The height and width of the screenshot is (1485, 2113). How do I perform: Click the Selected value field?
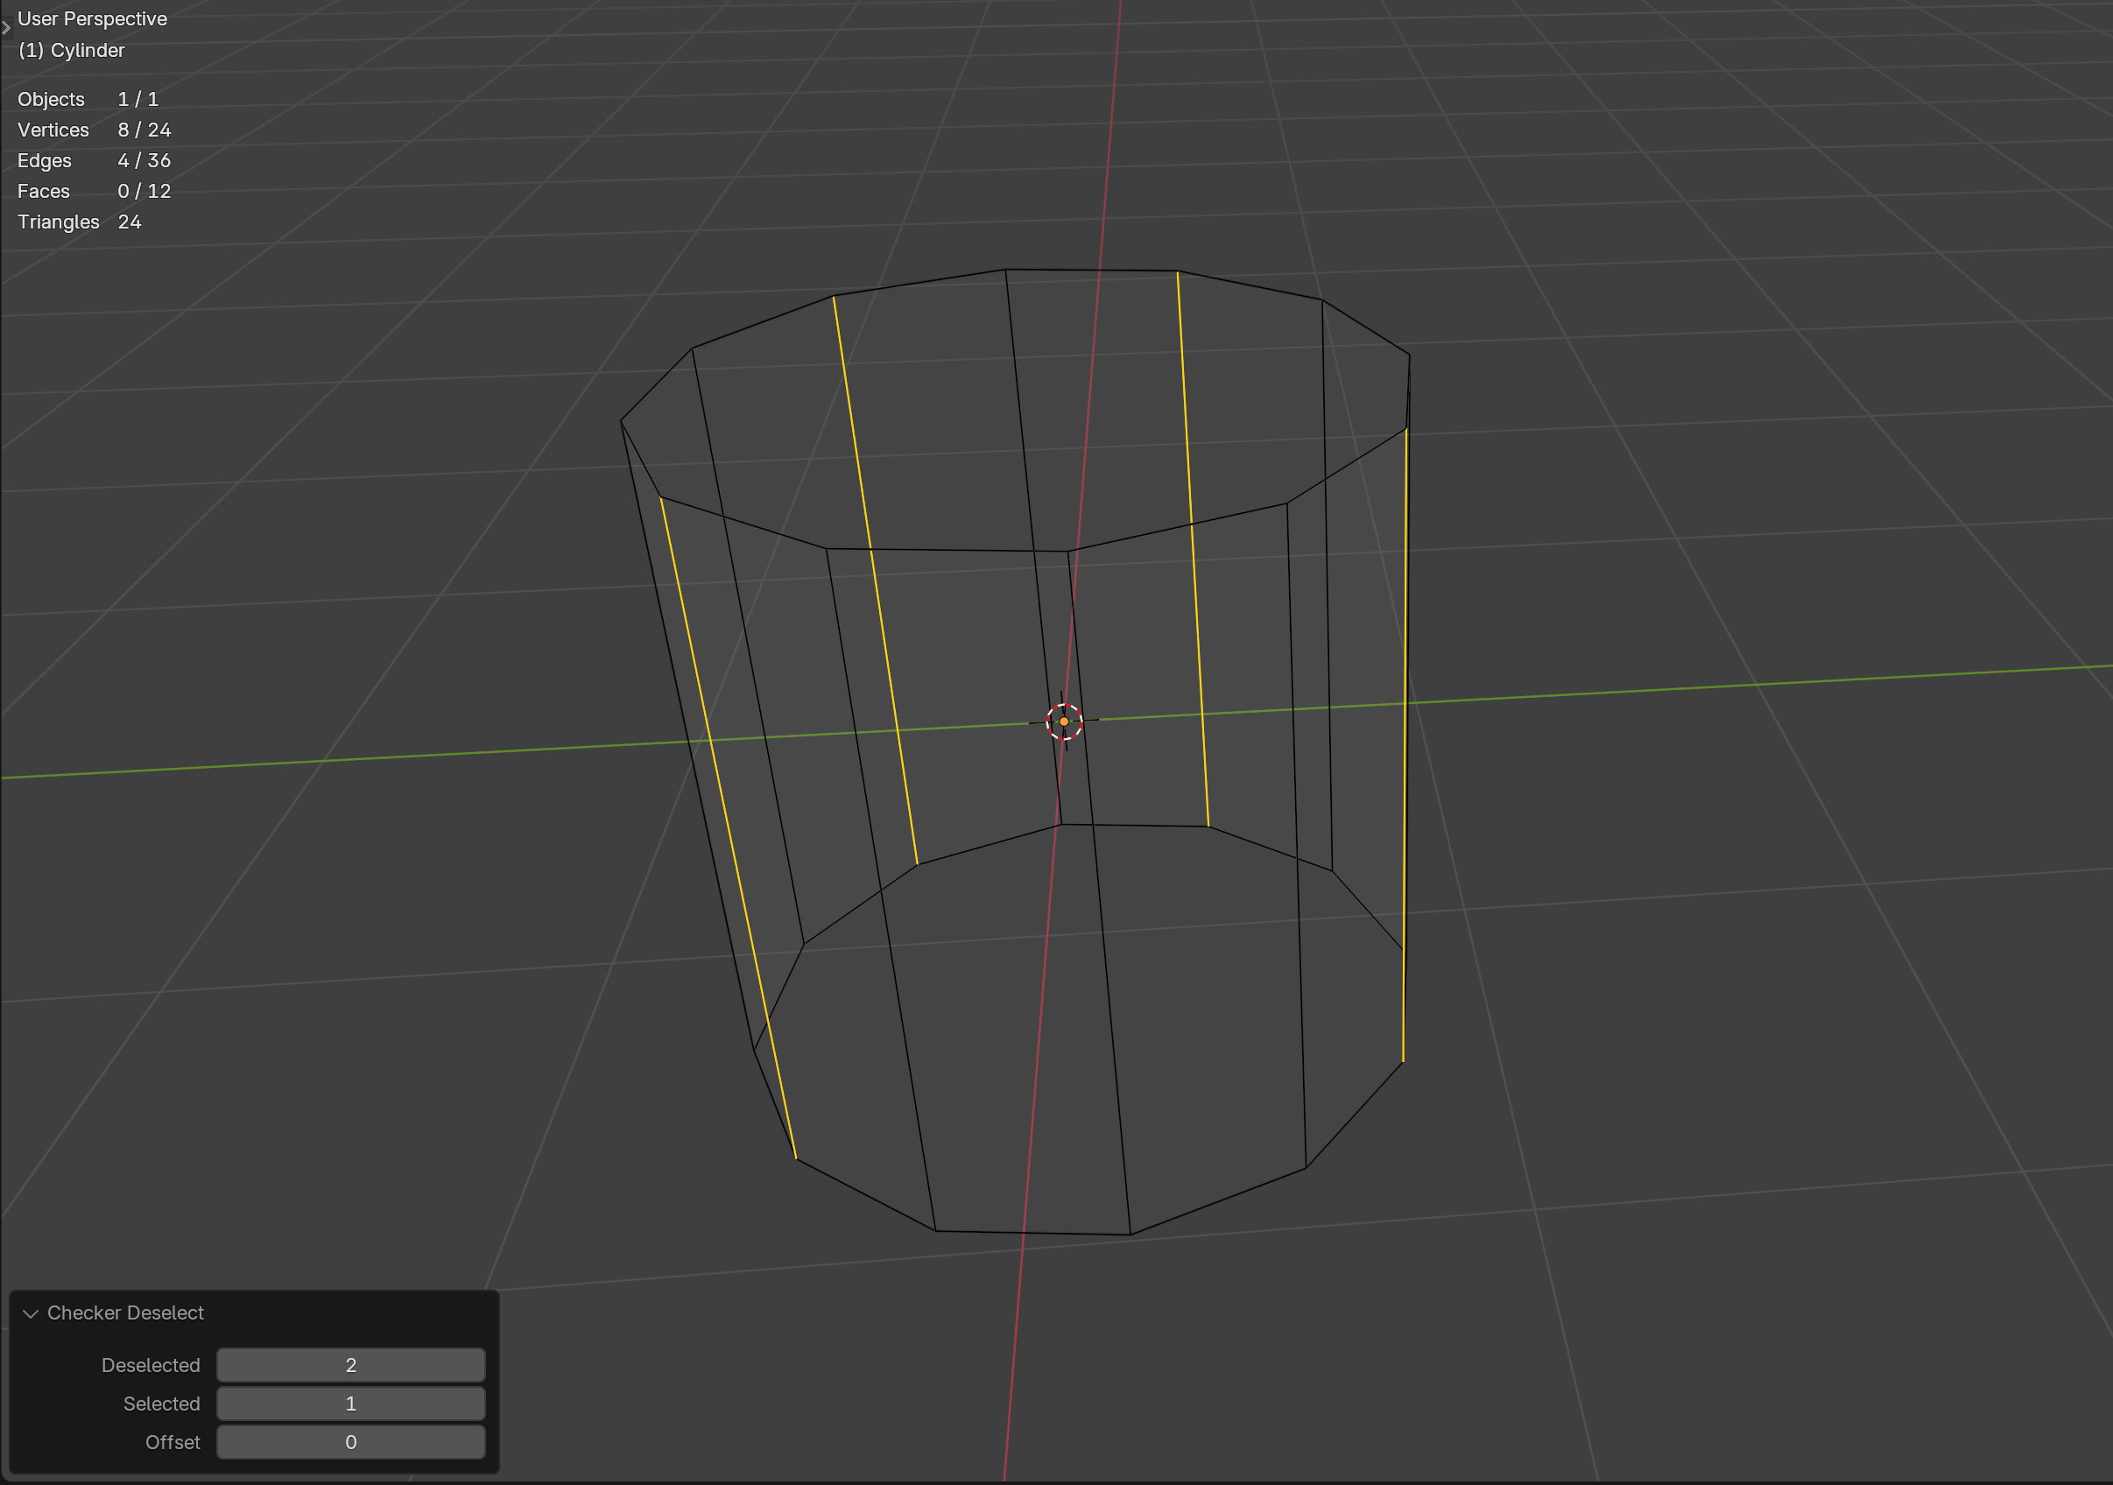point(350,1403)
